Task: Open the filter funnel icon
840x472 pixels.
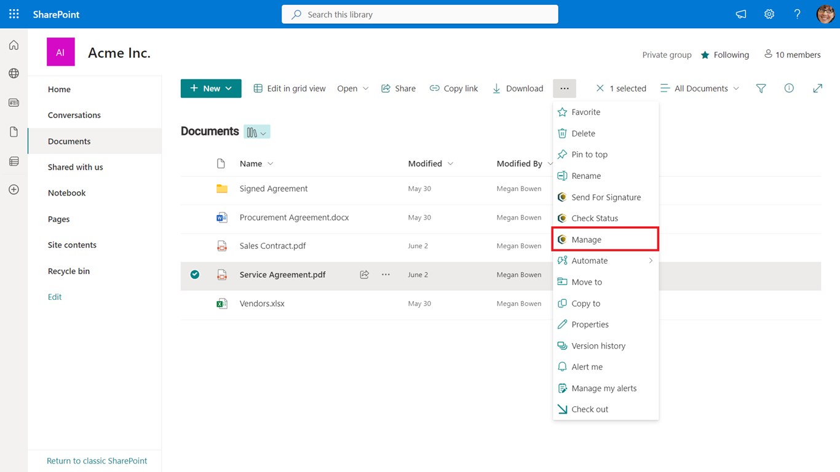Action: coord(761,88)
